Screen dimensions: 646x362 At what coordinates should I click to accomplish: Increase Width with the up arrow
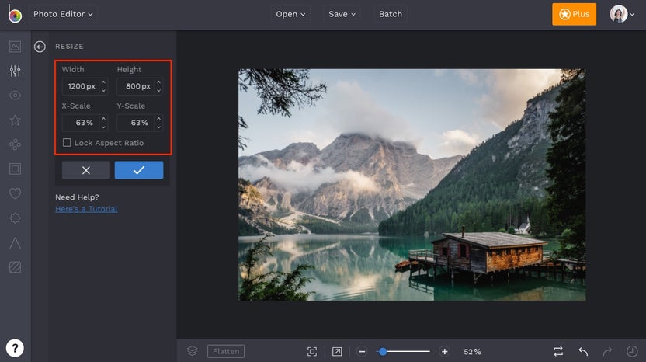(103, 82)
